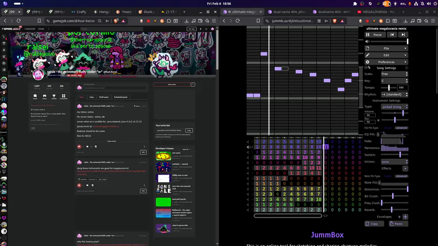Switch to the Hanga browser tab
Screen dimensions: 438x246
pyautogui.click(x=102, y=12)
